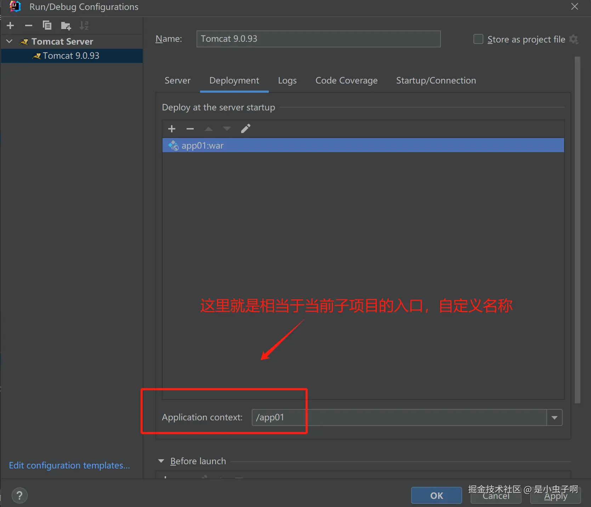Add an artifact to deploy list
The image size is (591, 507).
point(172,129)
